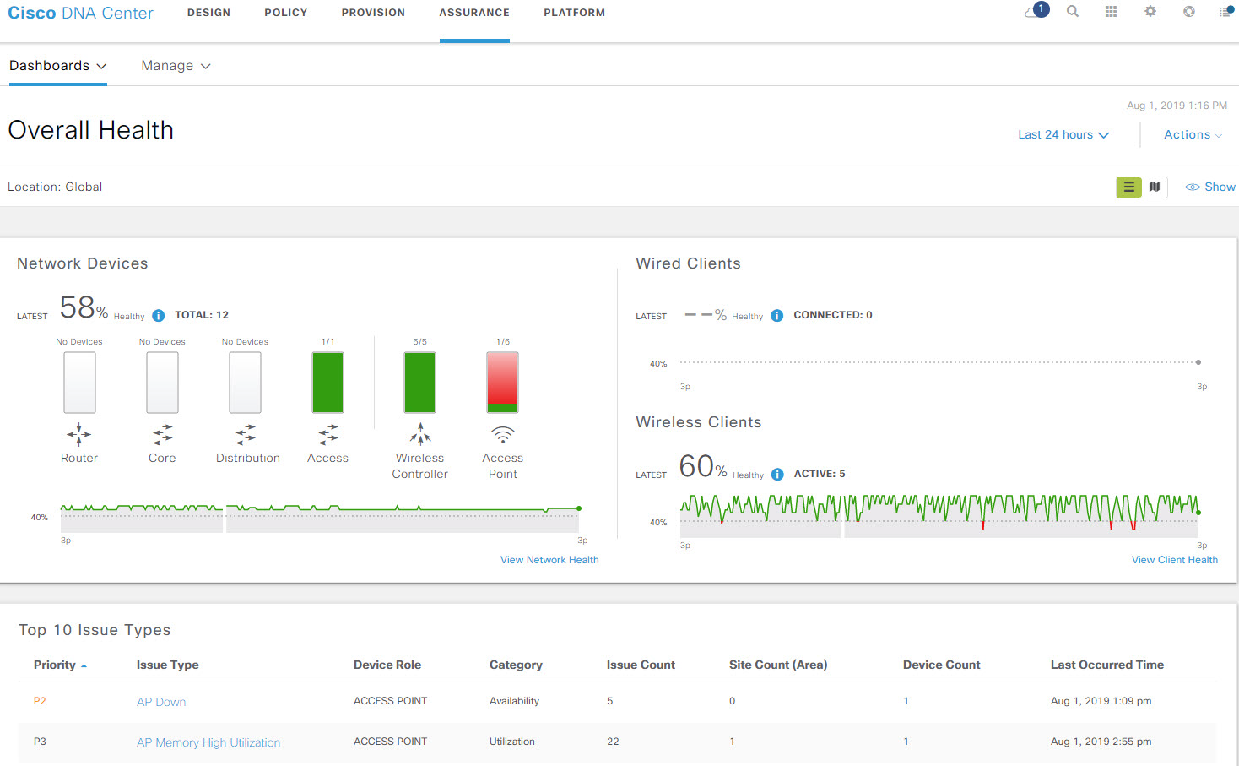Select the Distribution device icon
Viewport: 1239px width, 766px height.
click(246, 435)
